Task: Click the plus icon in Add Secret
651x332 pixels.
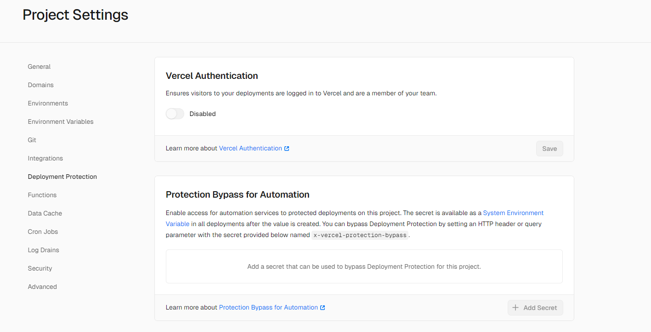Action: [515, 308]
